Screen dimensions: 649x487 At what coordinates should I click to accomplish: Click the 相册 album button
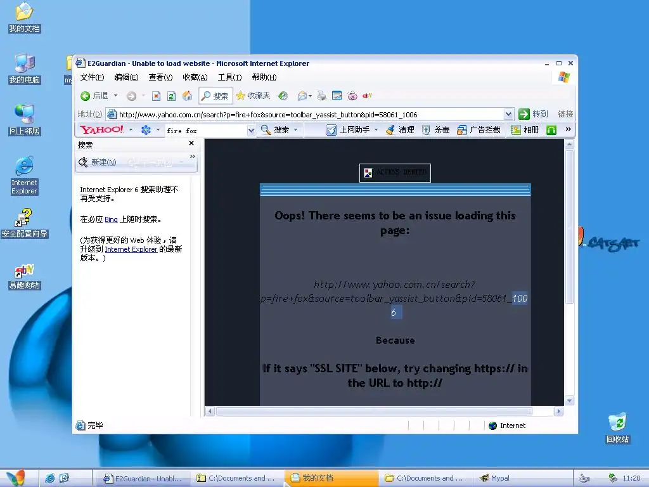pyautogui.click(x=524, y=130)
